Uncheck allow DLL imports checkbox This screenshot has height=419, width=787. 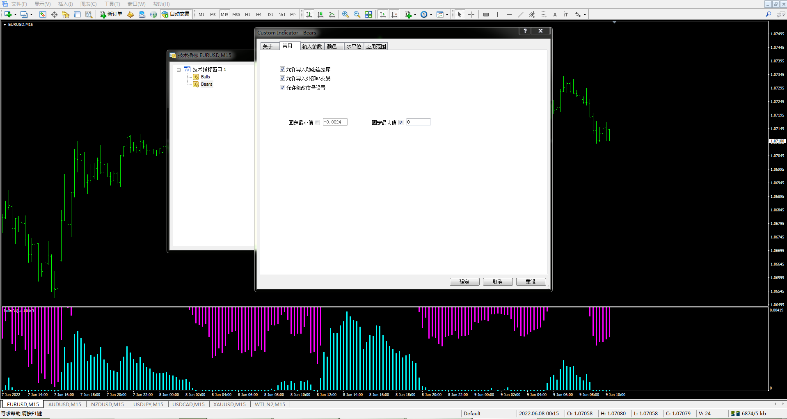[282, 69]
